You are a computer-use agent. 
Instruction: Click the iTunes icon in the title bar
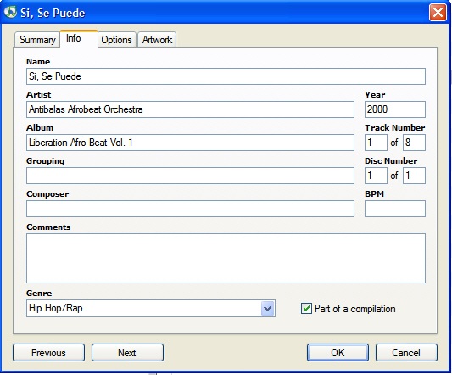pos(10,12)
